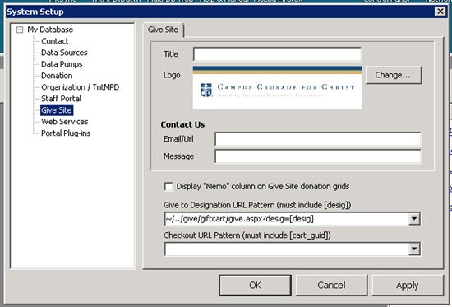Focus the Contact Us Message field

318,156
